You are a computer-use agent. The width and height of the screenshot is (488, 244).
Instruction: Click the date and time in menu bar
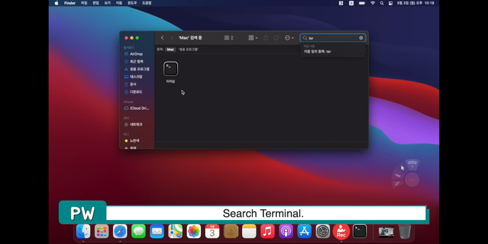click(416, 3)
